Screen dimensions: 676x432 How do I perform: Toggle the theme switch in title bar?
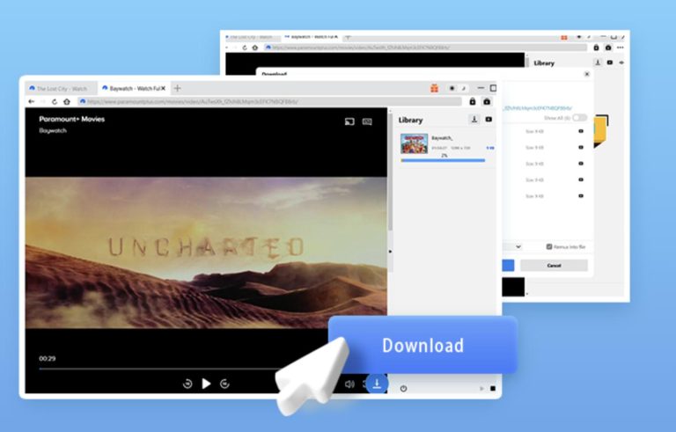457,88
